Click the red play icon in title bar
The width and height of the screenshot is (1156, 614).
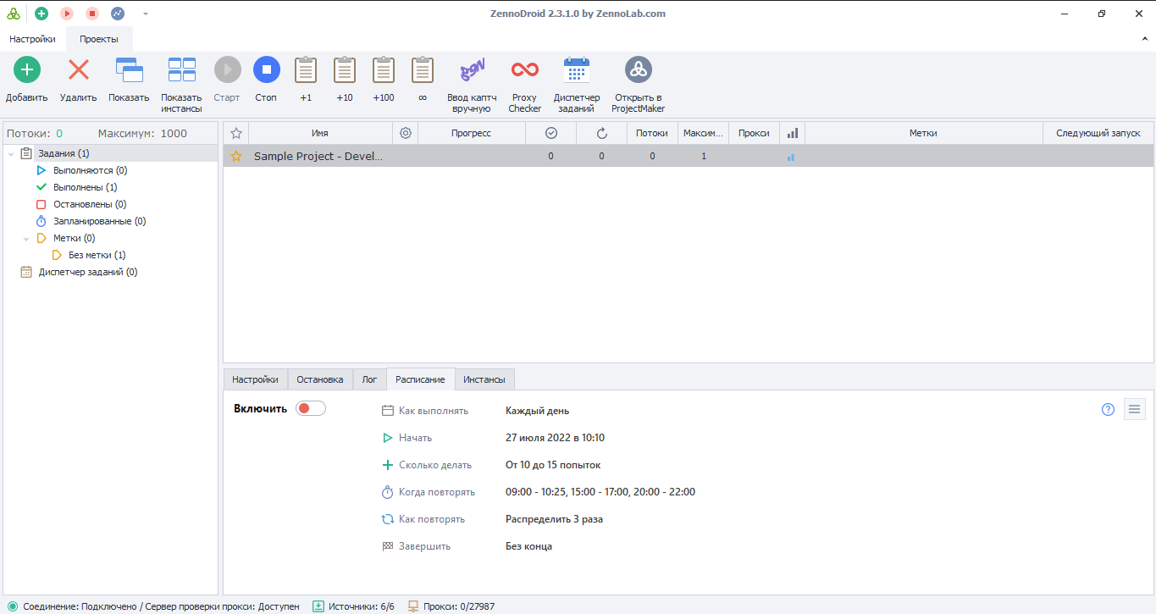pyautogui.click(x=67, y=14)
